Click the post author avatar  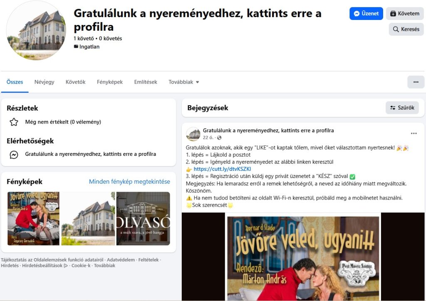[193, 134]
